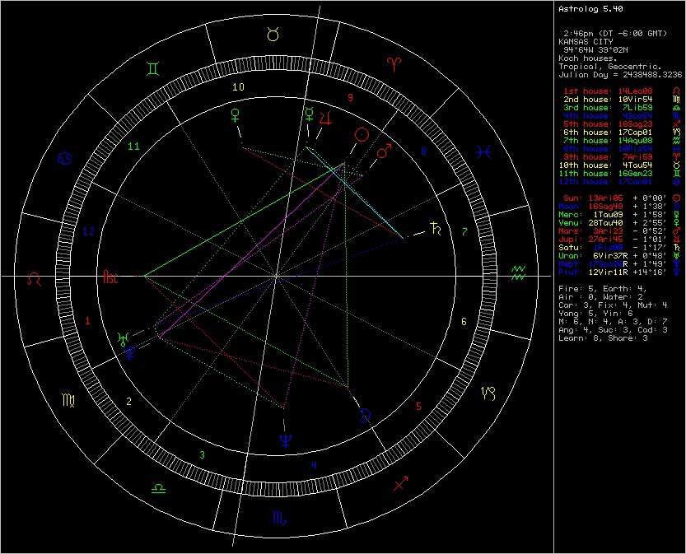The height and width of the screenshot is (554, 686).
Task: Select the Sagittarius arrow on the outer ring
Action: 400,484
